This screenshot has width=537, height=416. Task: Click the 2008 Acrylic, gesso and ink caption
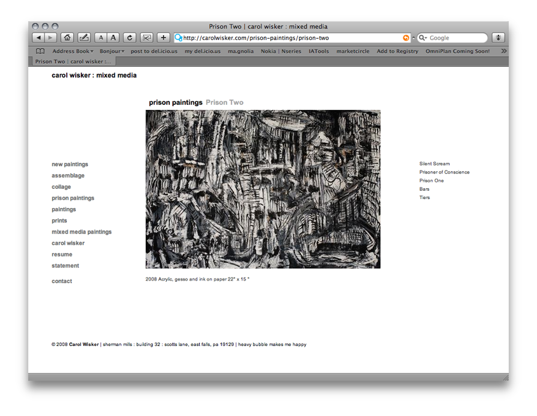click(x=197, y=279)
